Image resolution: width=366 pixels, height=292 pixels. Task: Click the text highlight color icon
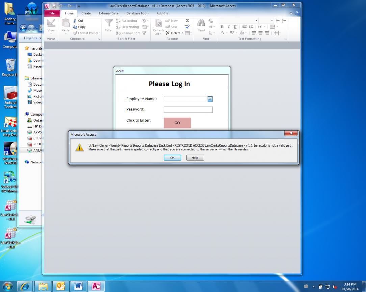click(x=232, y=33)
